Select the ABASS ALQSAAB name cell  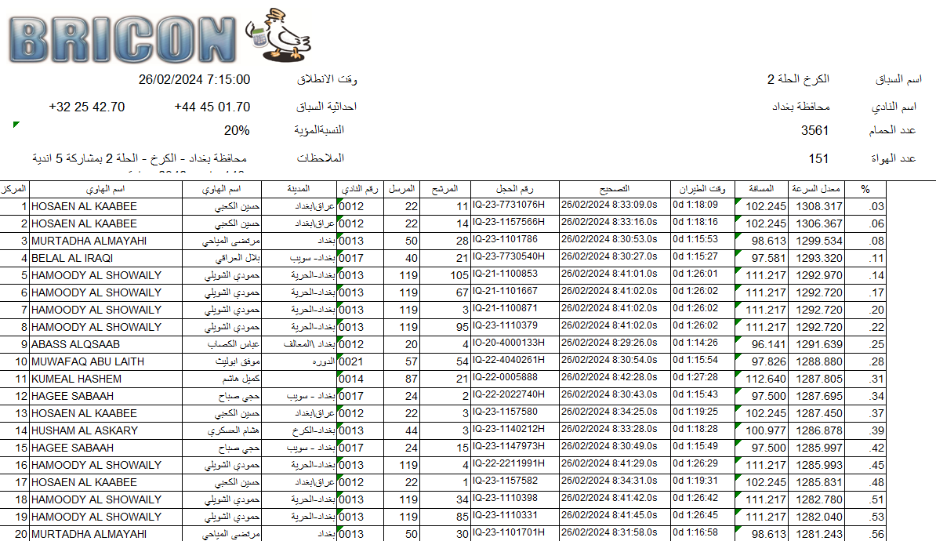coord(75,344)
